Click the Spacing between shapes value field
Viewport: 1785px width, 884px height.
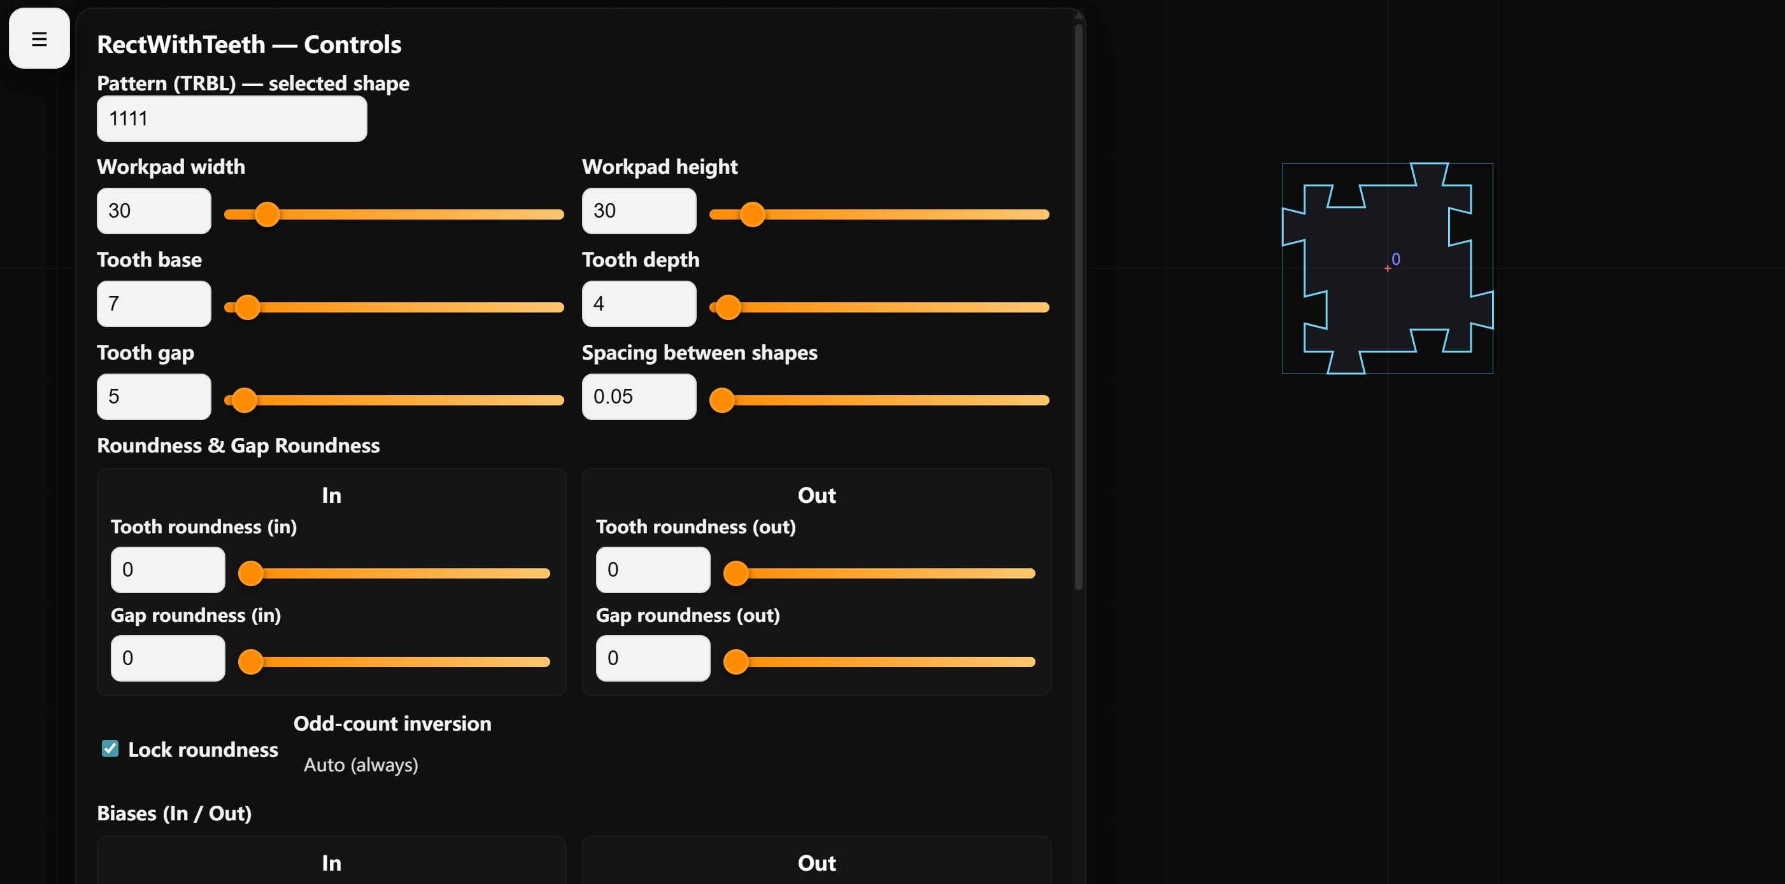(639, 396)
